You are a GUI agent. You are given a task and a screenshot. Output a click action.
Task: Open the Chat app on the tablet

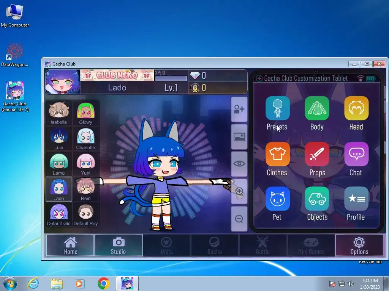tap(356, 154)
